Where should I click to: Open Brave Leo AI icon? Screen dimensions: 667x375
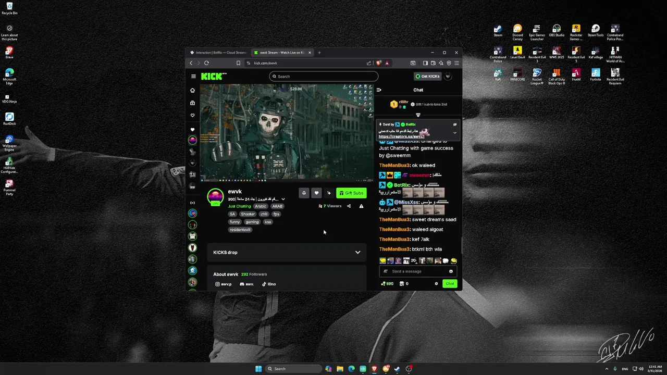point(441,63)
